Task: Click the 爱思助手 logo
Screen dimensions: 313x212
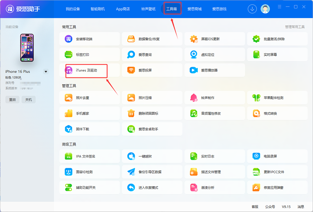Action: click(x=23, y=9)
